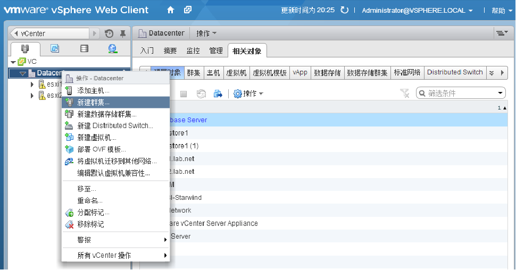This screenshot has width=516, height=270.
Task: Show more object tabs with the double chevron
Action: click(x=492, y=73)
